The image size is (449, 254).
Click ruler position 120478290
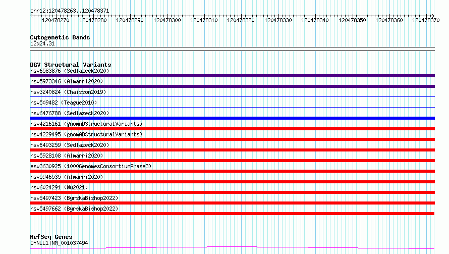coord(130,20)
